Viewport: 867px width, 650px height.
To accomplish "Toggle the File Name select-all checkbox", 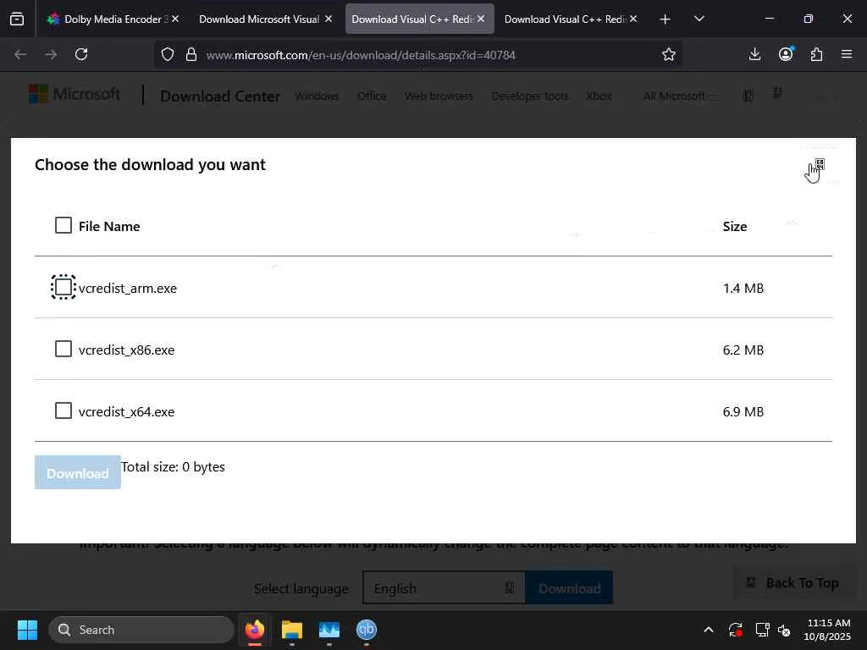I will (64, 225).
